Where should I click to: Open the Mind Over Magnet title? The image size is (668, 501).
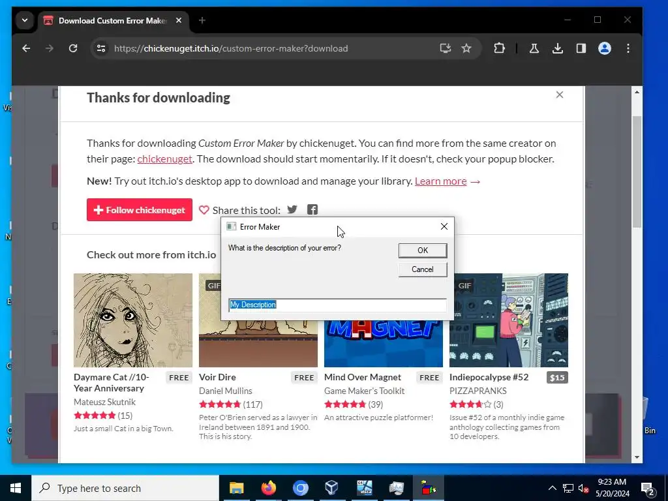tap(363, 377)
